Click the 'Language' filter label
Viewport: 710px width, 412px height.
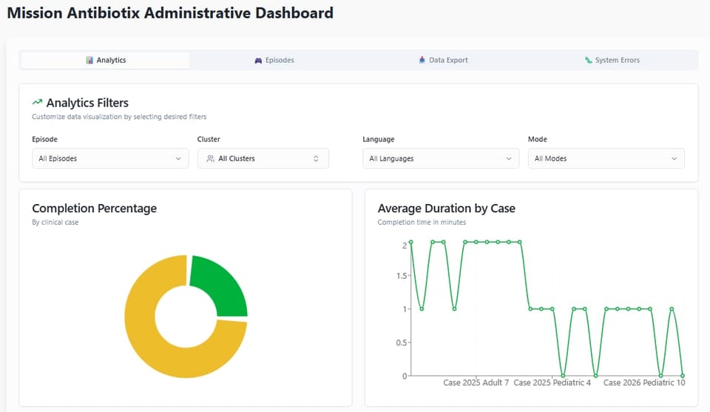click(379, 139)
